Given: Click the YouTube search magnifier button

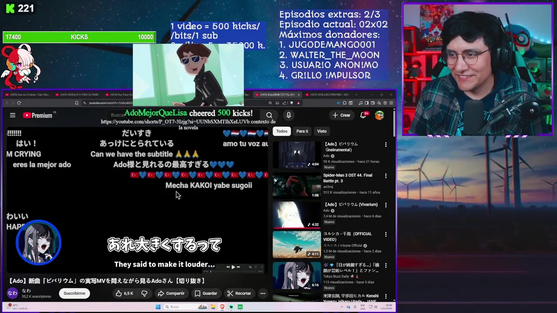Looking at the screenshot, I should click(x=269, y=115).
